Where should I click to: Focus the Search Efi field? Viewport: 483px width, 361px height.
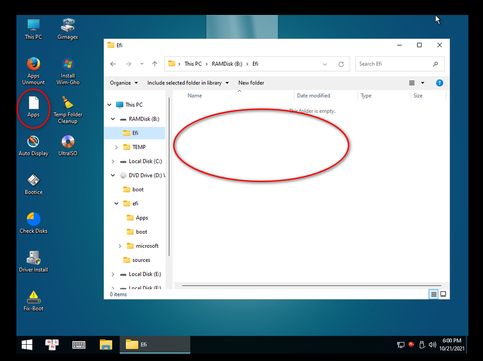coord(399,64)
